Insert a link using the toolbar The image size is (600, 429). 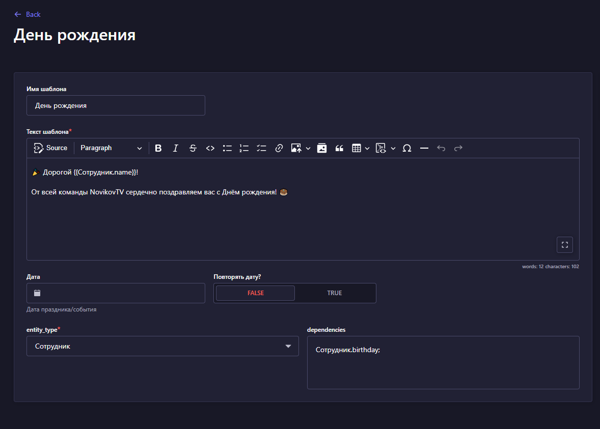(279, 148)
